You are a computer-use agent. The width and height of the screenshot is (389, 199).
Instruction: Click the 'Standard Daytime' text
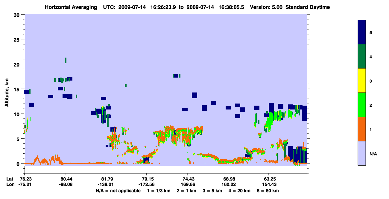[x=308, y=7]
